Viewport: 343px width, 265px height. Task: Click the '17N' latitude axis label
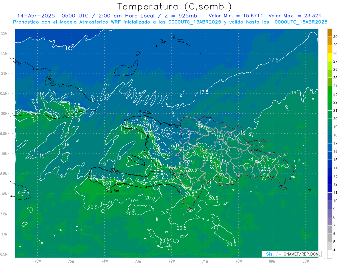point(5,234)
